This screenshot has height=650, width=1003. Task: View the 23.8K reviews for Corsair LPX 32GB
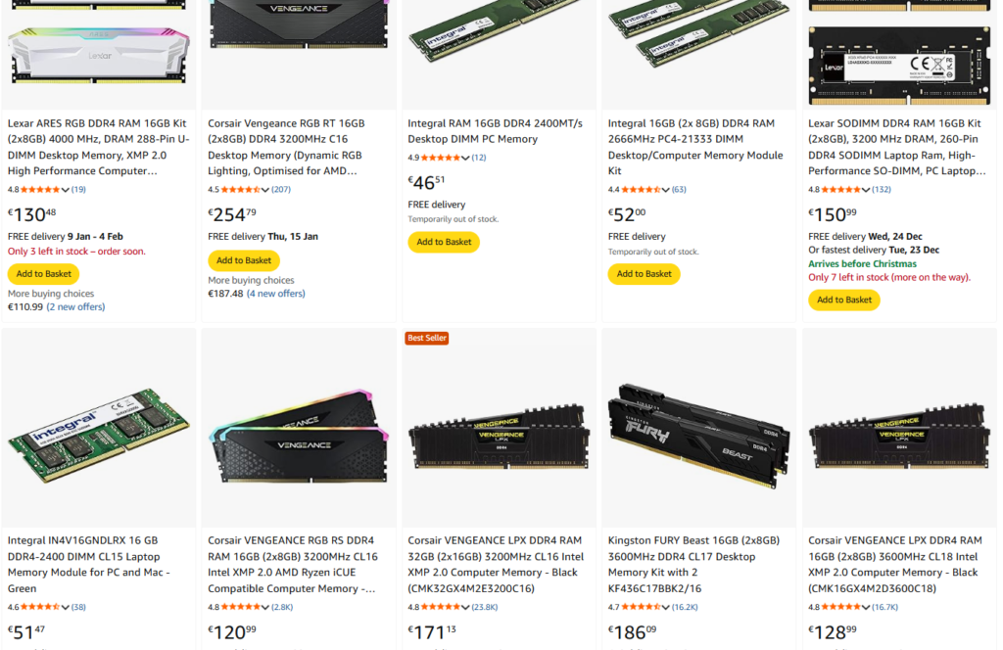click(484, 607)
